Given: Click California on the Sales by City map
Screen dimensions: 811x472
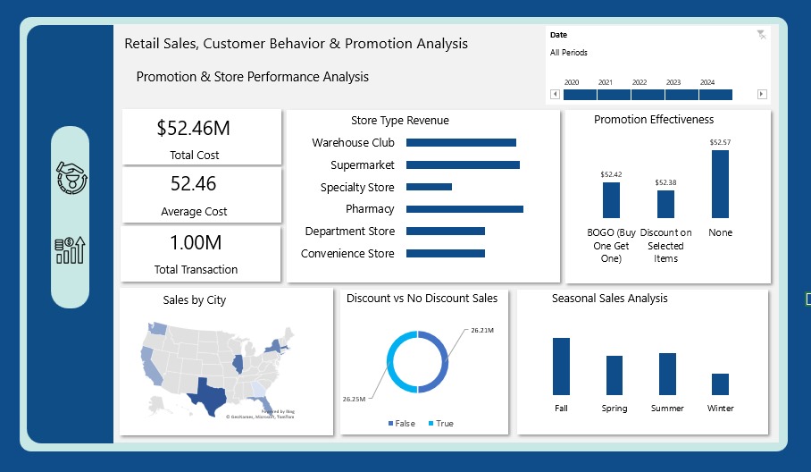Looking at the screenshot, I should coord(151,365).
